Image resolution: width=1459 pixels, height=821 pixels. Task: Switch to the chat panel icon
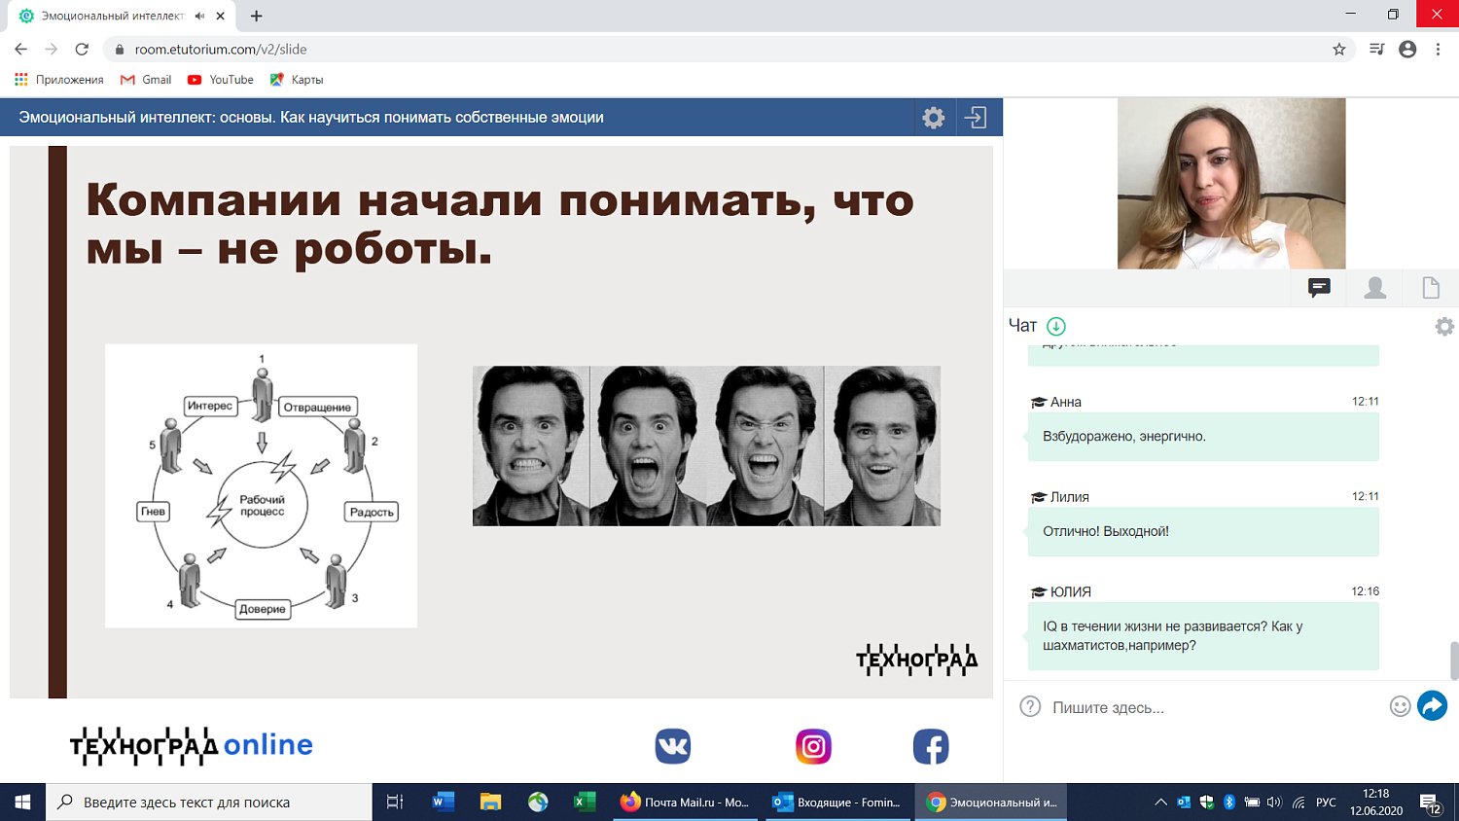tap(1319, 287)
